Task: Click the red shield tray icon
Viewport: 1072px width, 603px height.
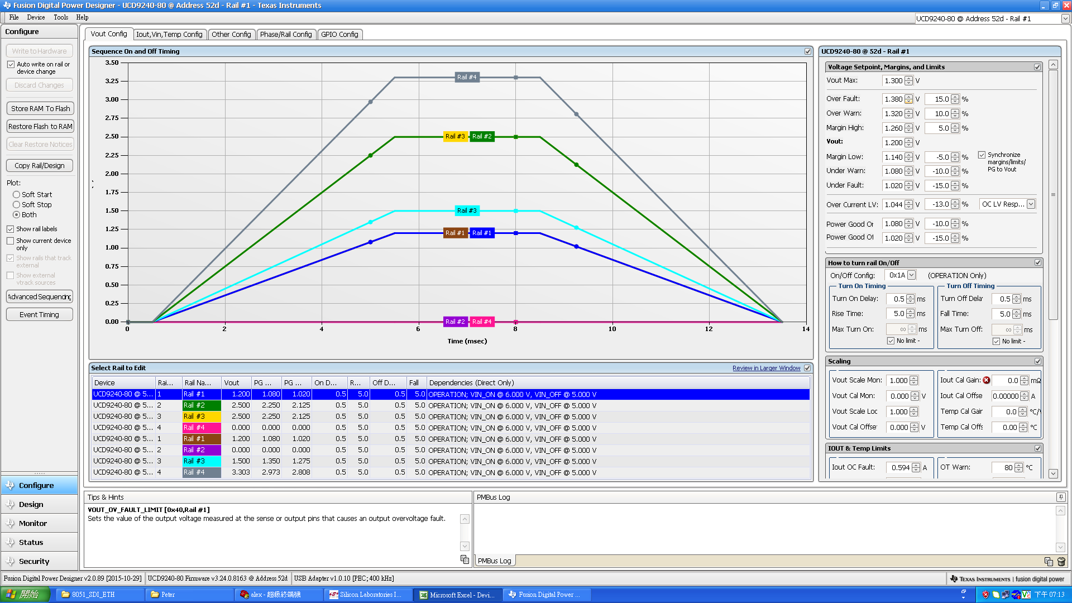Action: tap(985, 595)
